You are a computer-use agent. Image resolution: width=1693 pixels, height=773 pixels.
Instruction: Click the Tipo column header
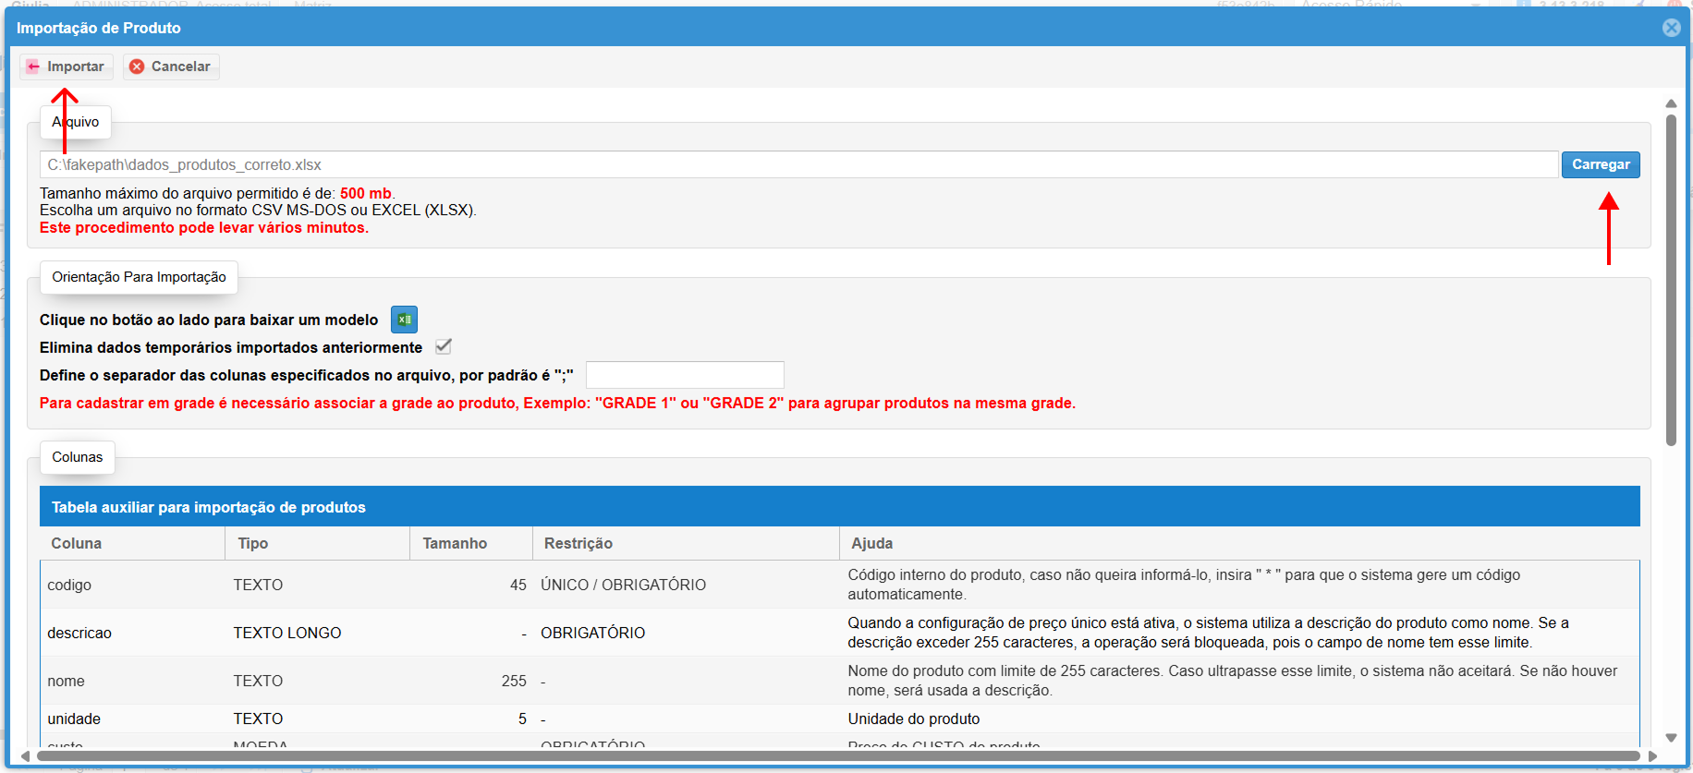(253, 543)
